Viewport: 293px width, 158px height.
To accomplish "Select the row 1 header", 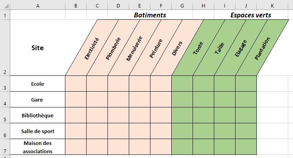I will click(x=5, y=15).
